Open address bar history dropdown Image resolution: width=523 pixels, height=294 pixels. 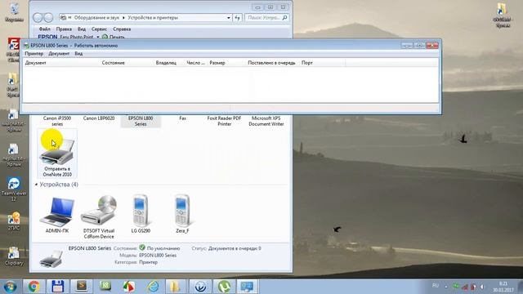[229, 18]
